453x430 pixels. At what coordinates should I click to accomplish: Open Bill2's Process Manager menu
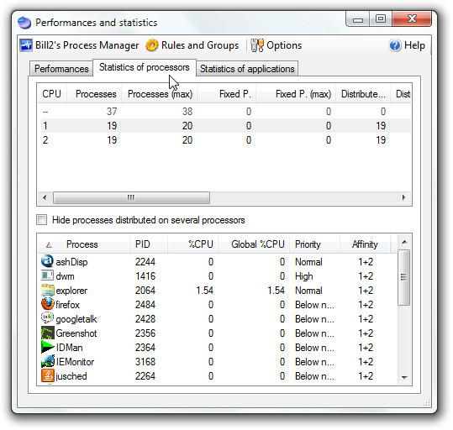click(80, 45)
